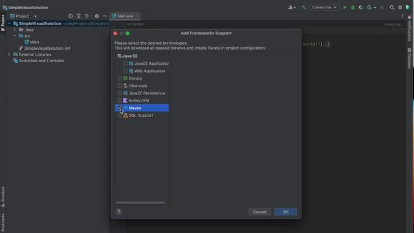
Task: Run the current file with green play icon
Action: (345, 7)
